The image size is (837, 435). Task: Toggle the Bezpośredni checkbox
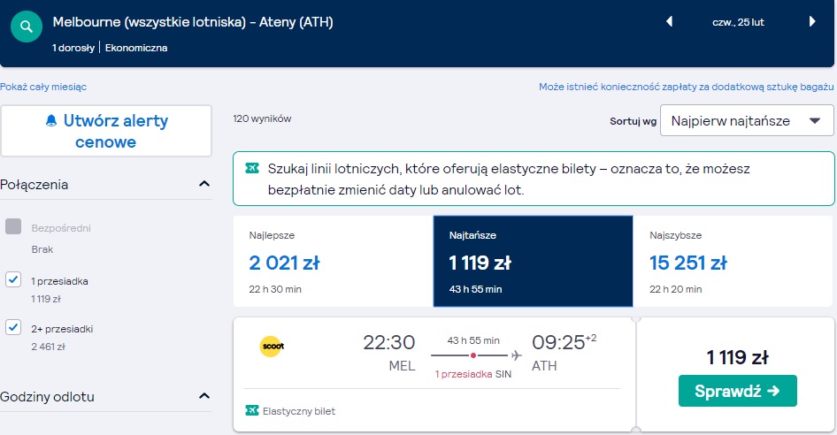pos(13,226)
